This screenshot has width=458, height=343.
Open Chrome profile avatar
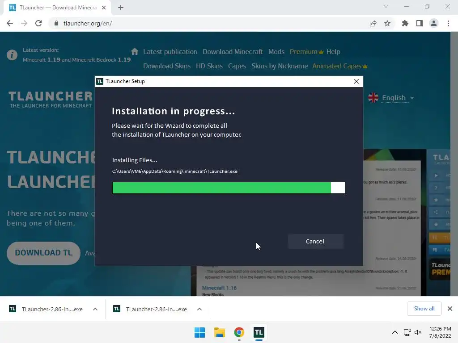[x=434, y=23]
